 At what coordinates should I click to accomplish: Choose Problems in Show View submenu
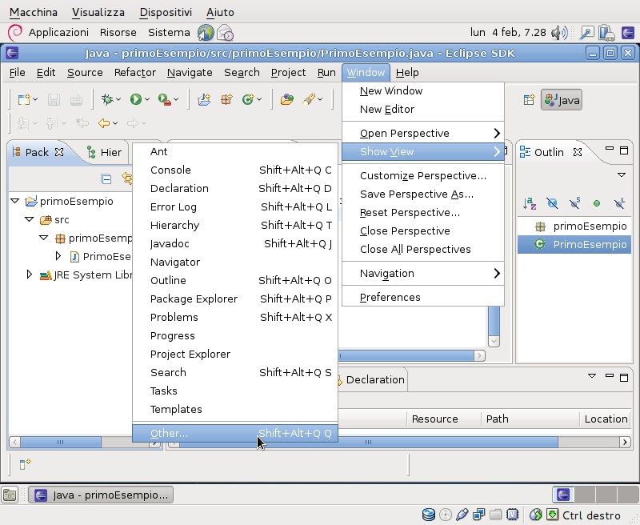click(235, 317)
